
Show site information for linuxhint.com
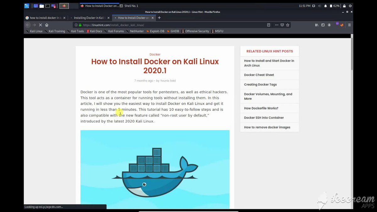[x=76, y=25]
